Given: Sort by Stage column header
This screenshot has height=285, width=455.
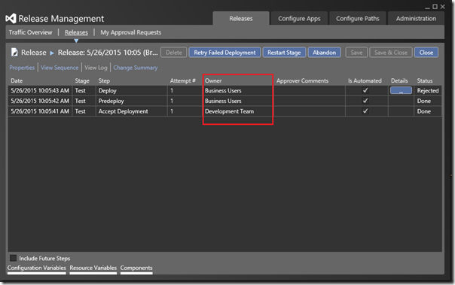Looking at the screenshot, I should tap(82, 80).
